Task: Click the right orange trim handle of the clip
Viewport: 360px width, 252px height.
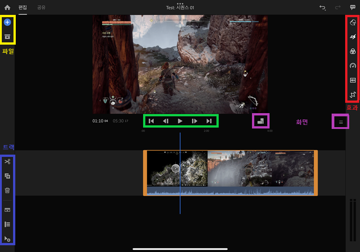Action: (316, 173)
